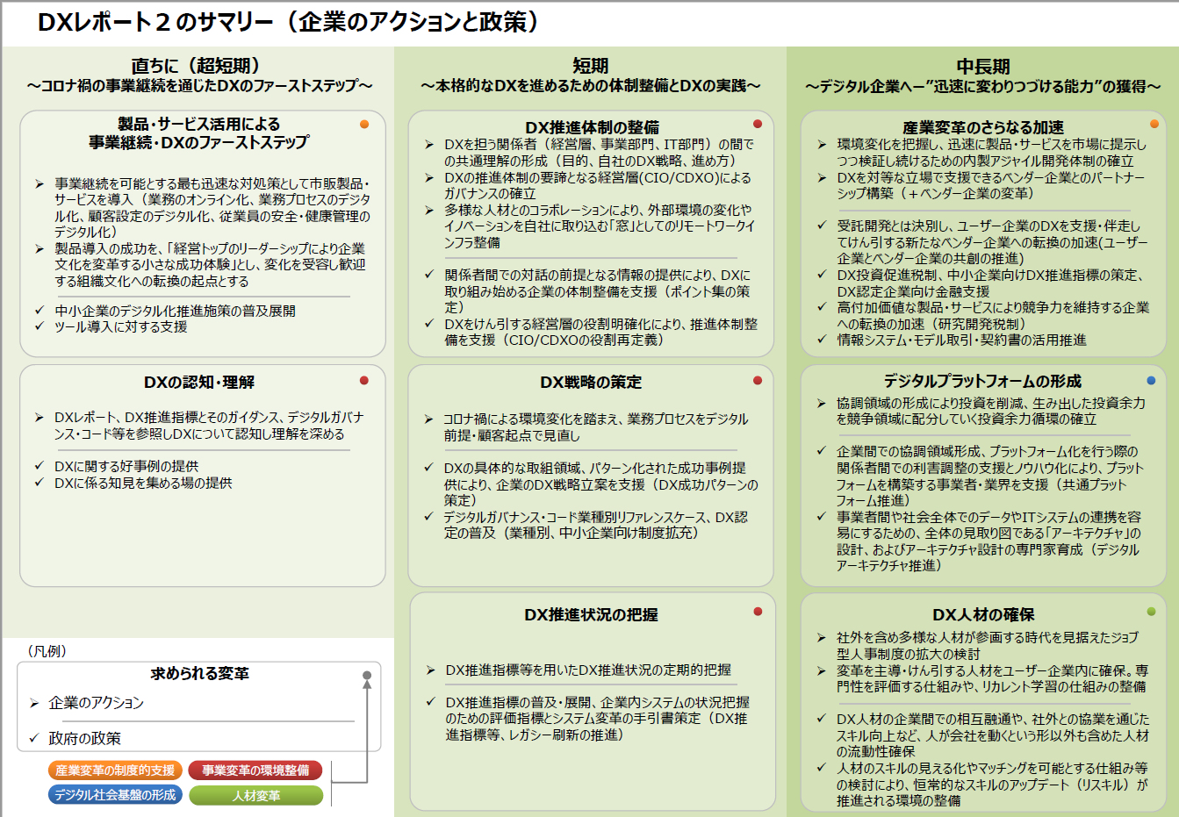The height and width of the screenshot is (817, 1179).
Task: Click the 直ちに(超短期) column heading
Action: pos(197,66)
